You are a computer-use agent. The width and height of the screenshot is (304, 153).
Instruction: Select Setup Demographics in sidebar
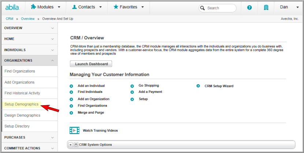[22, 104]
